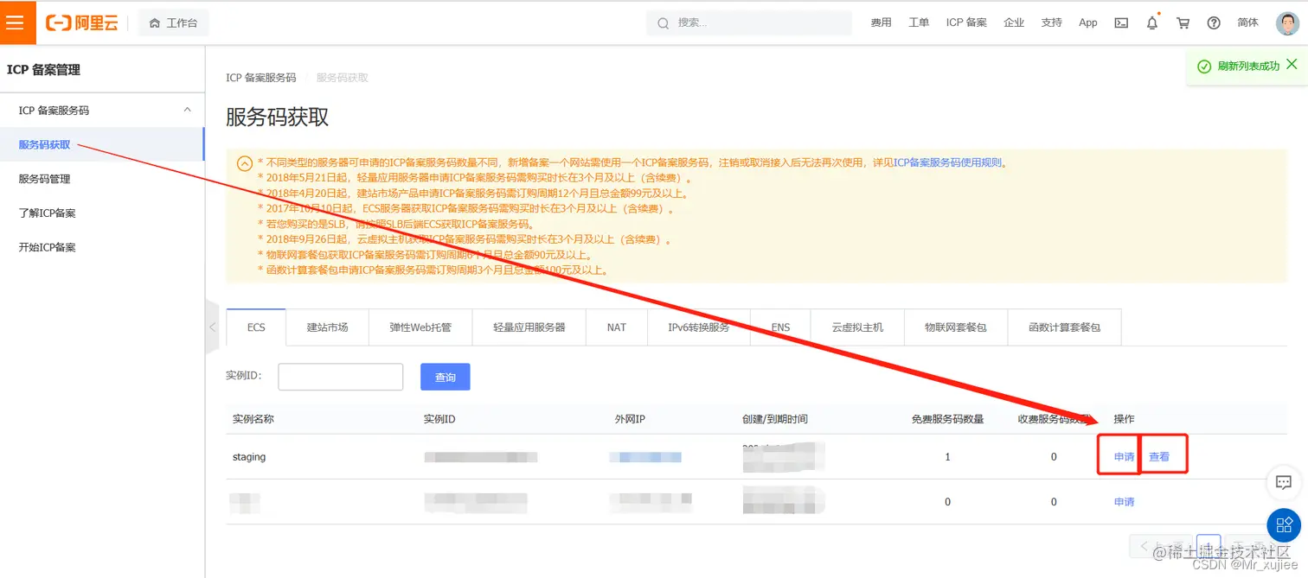
Task: Open the feedback chat bubble at bottom right
Action: (x=1283, y=482)
